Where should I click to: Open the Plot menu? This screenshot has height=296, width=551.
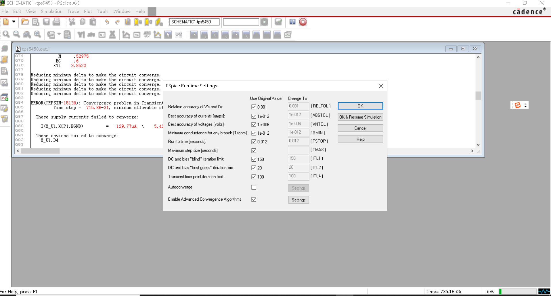pos(88,11)
